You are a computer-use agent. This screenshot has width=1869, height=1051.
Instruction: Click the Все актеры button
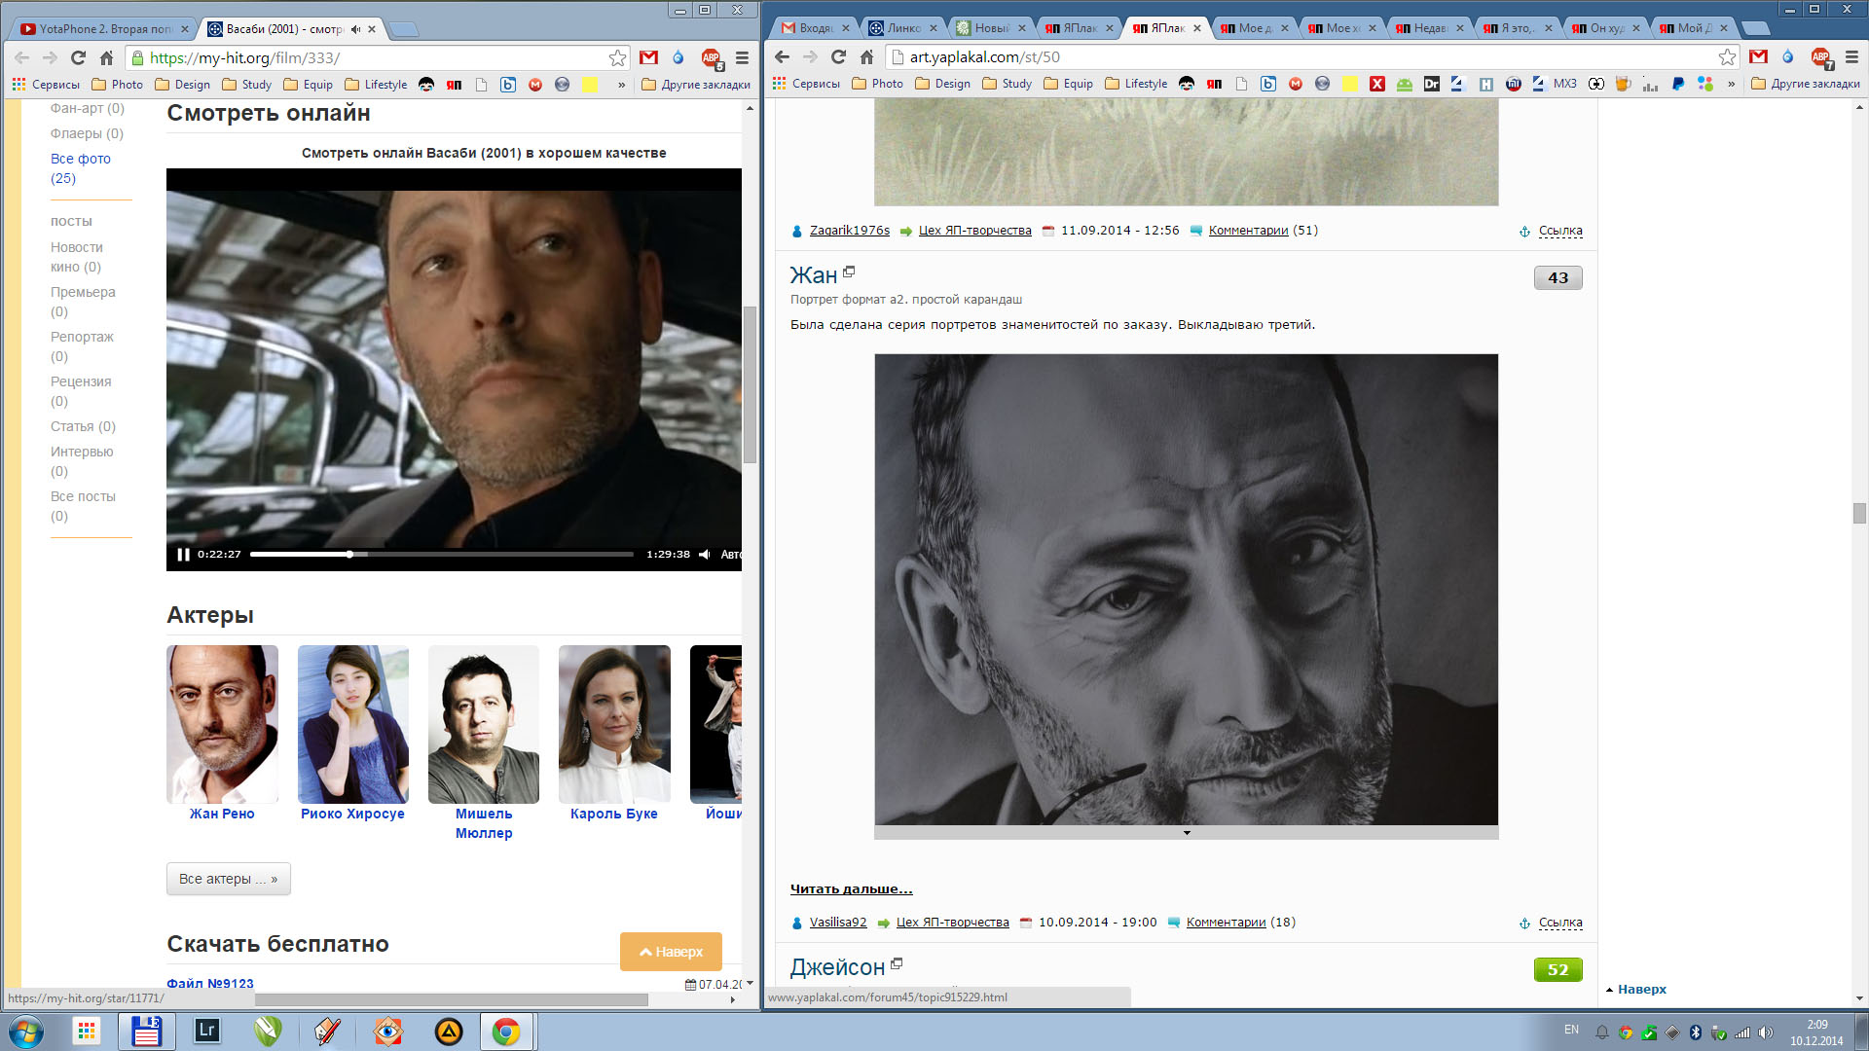[229, 879]
